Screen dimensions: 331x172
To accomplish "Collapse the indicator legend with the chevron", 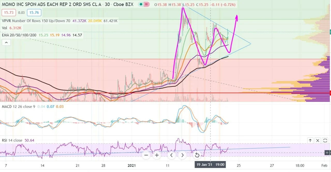I will (6, 42).
